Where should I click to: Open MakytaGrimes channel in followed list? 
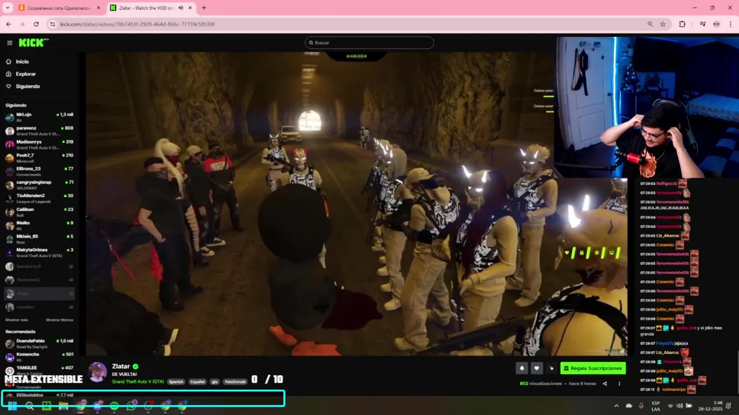39,252
